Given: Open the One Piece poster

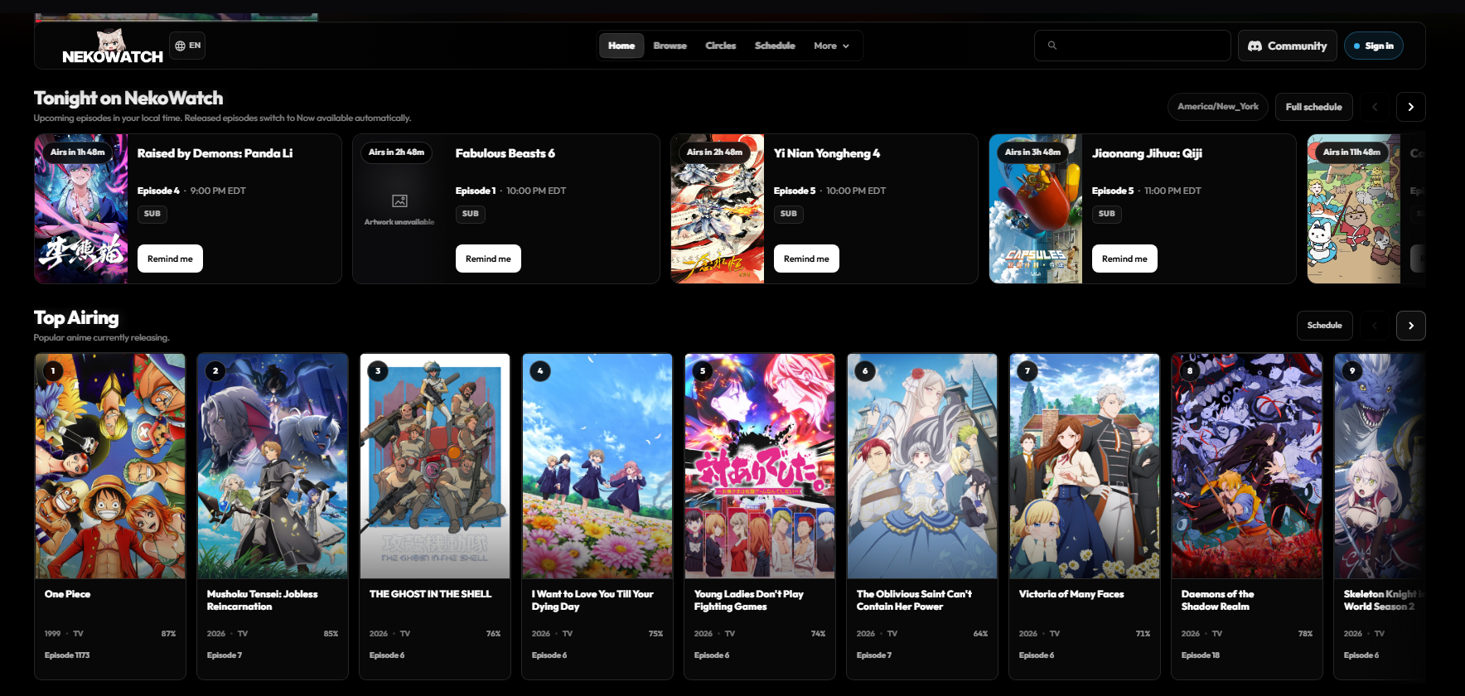Looking at the screenshot, I should tap(110, 466).
